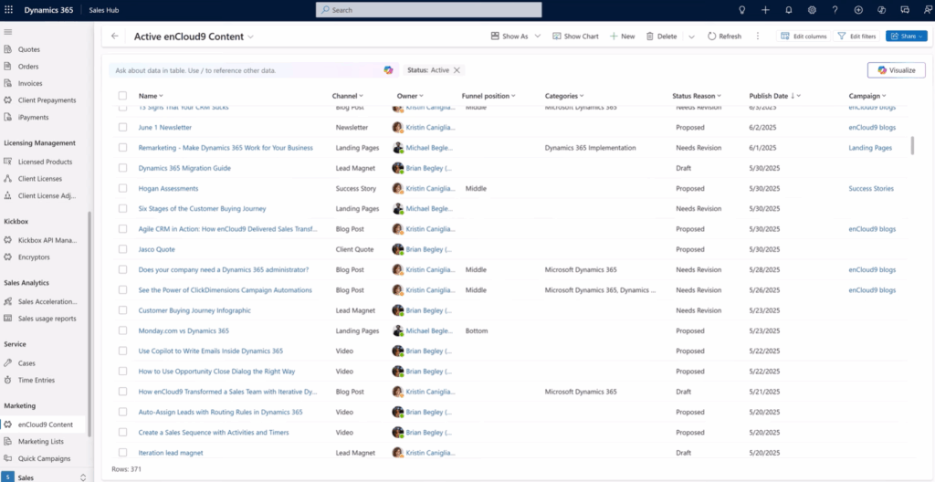Screen dimensions: 935x482
Task: Click the Time Entries sidebar icon
Action: [x=7, y=380]
